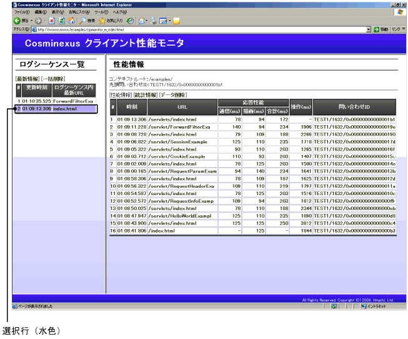Open the 表示(V) menu

pos(57,13)
